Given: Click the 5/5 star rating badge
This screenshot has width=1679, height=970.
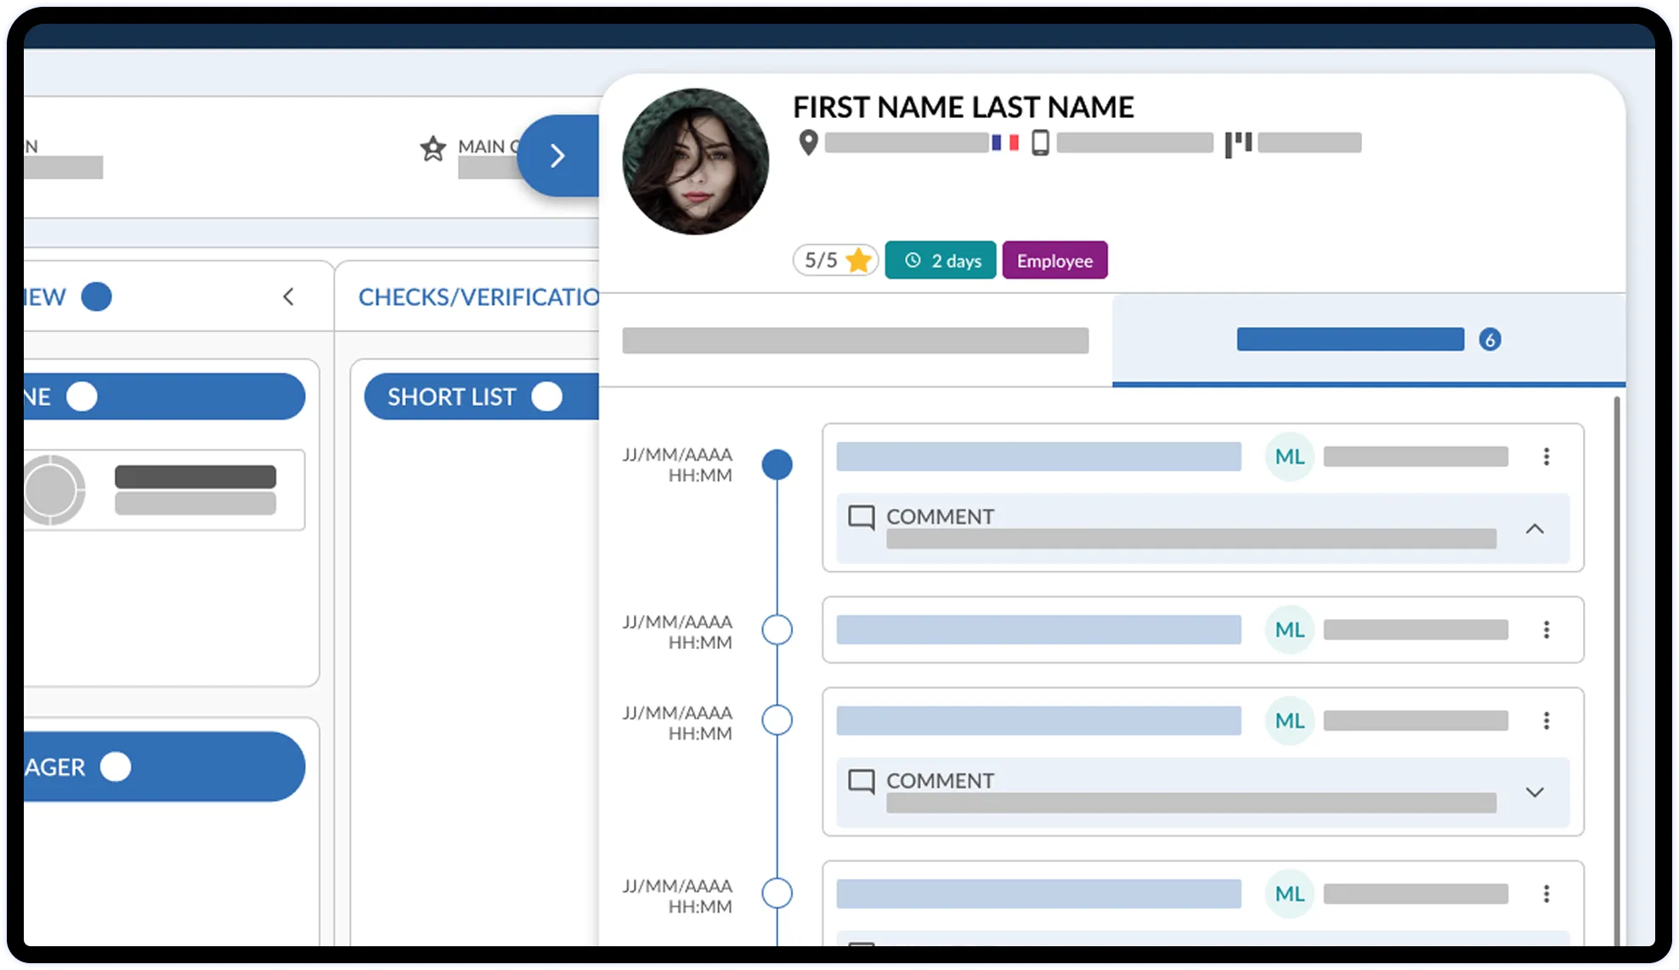Looking at the screenshot, I should [836, 260].
